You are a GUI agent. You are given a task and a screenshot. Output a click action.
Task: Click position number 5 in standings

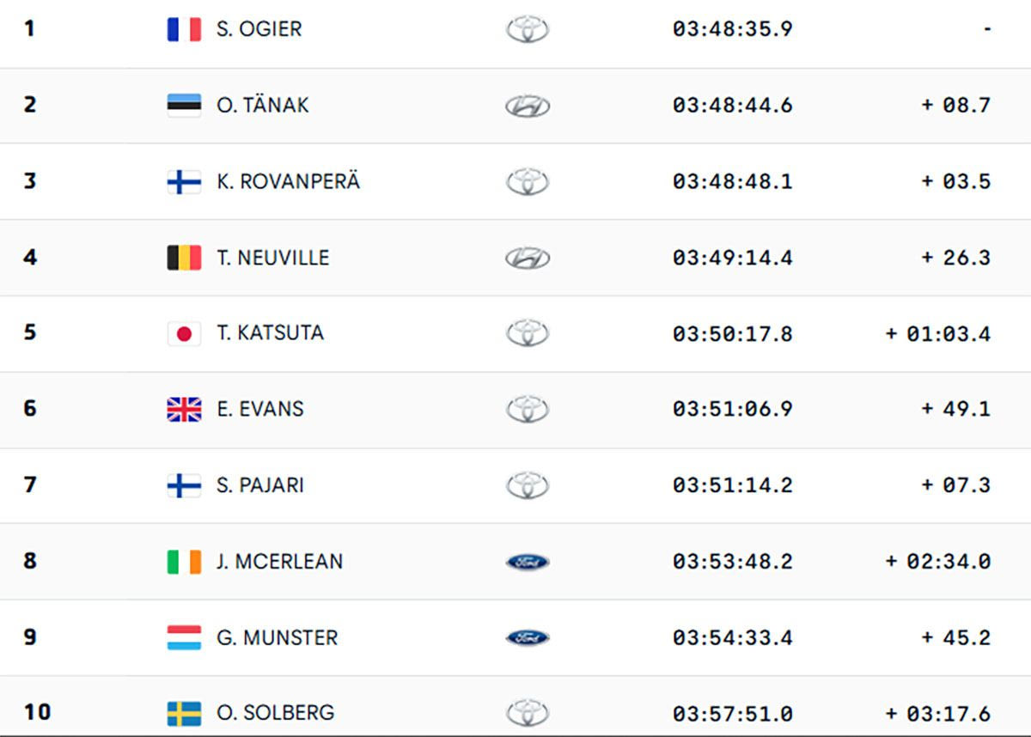30,332
